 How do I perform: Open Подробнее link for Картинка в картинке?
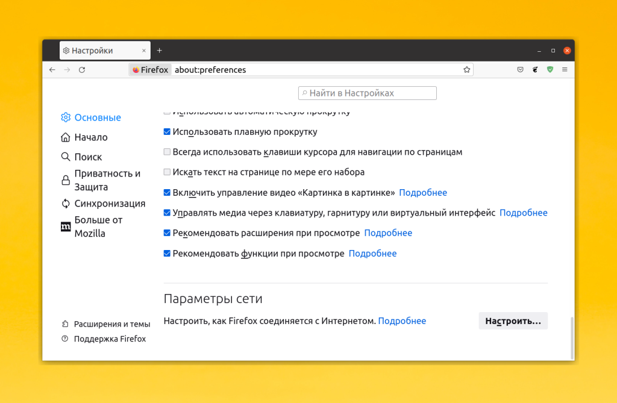(x=423, y=192)
